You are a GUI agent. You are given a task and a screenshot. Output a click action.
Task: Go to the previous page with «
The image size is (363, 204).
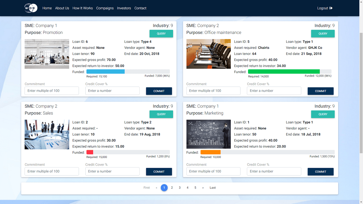pos(156,188)
